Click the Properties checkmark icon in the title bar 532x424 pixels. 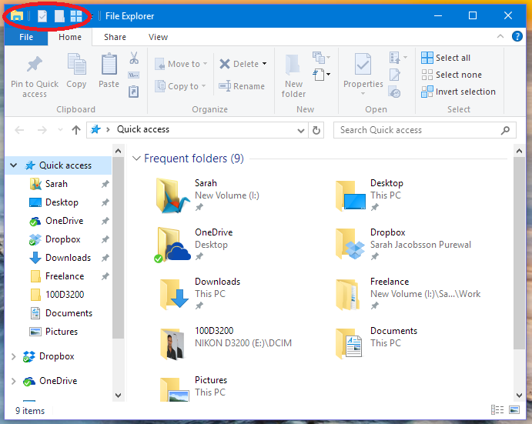(42, 16)
